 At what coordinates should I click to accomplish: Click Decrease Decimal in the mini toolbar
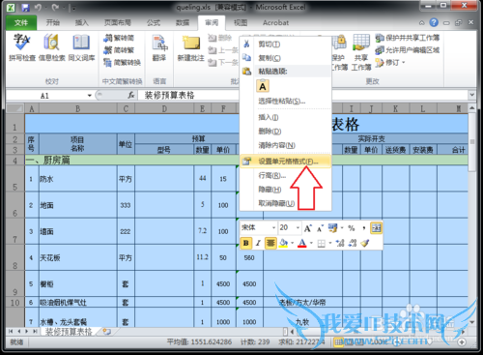click(353, 243)
